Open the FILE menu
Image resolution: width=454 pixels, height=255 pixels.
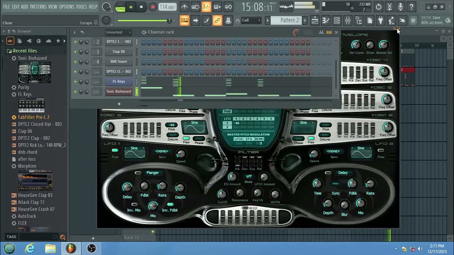[6, 7]
